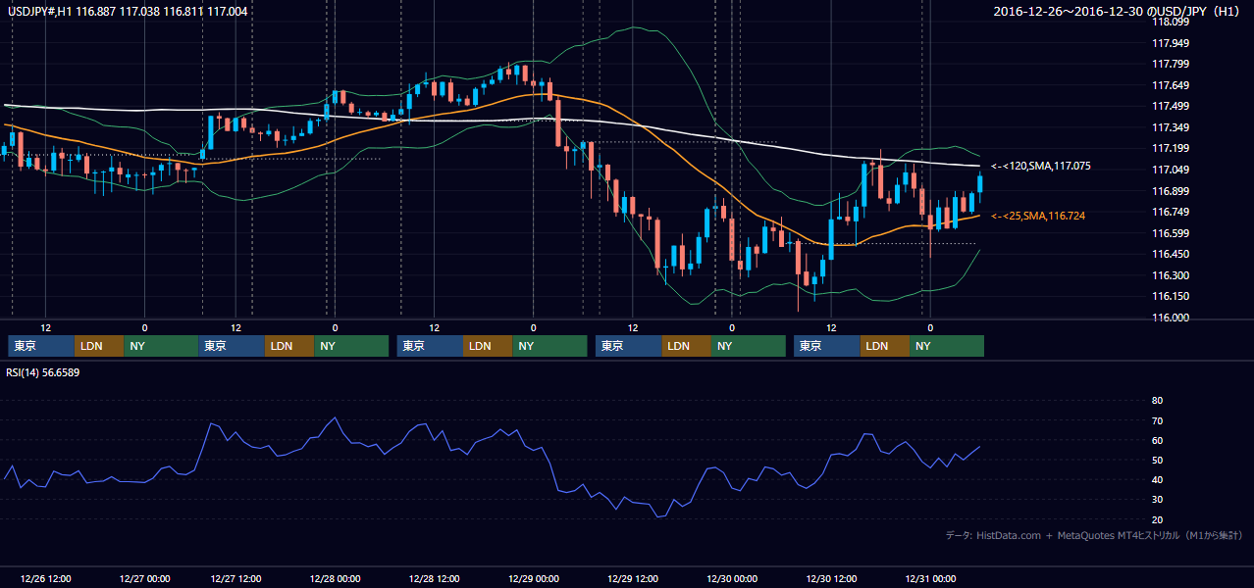Click price axis value 118.099

pos(1171,22)
